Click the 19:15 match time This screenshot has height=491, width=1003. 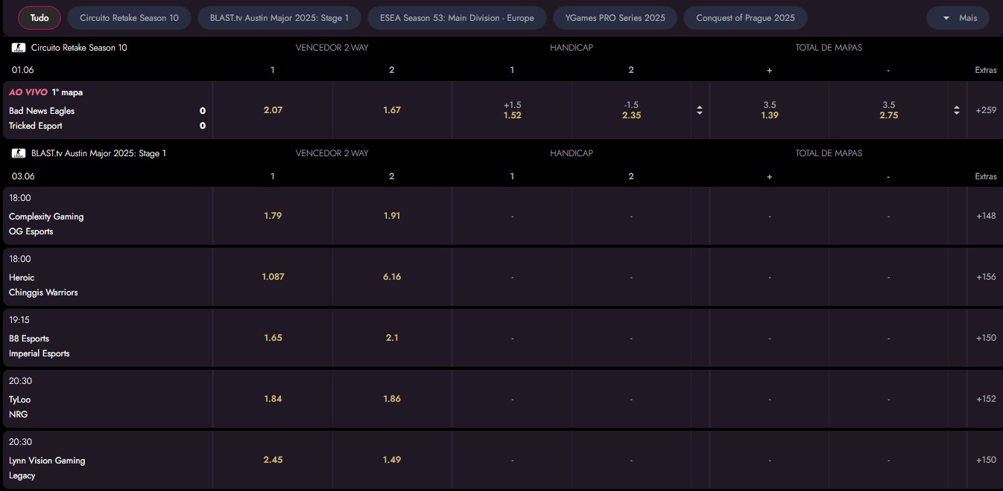20,320
